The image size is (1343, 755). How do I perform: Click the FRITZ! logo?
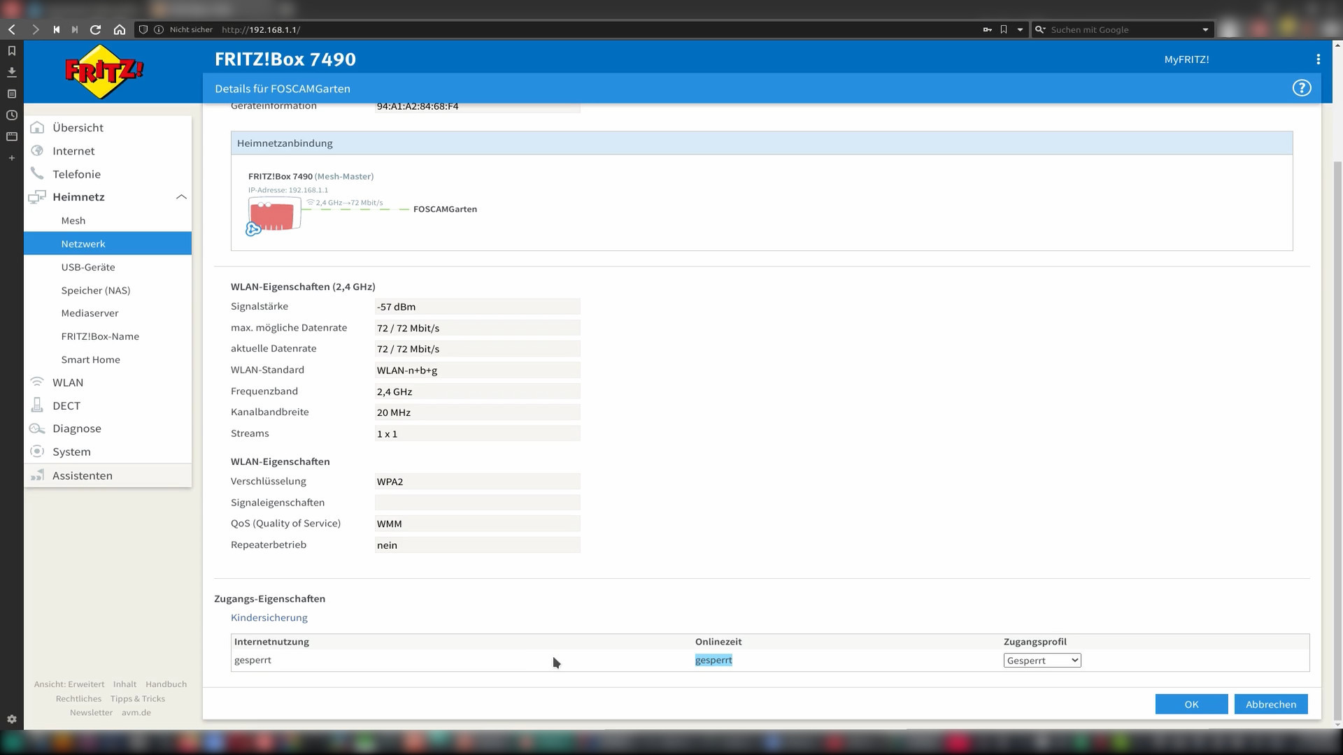point(104,71)
